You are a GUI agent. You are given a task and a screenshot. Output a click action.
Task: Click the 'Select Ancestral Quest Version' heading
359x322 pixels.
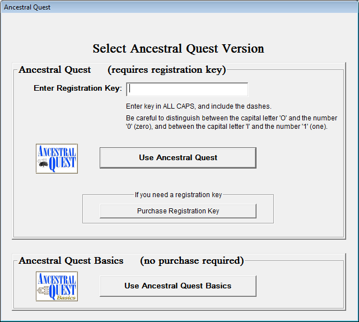pyautogui.click(x=178, y=49)
